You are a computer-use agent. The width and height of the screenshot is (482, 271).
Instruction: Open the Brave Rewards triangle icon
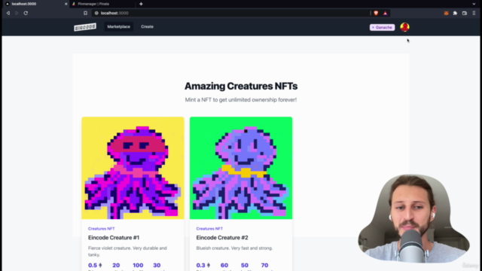coord(385,14)
